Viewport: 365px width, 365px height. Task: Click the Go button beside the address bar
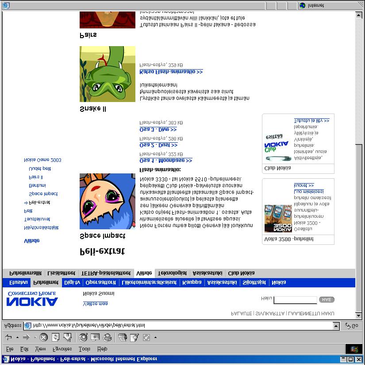[352, 326]
